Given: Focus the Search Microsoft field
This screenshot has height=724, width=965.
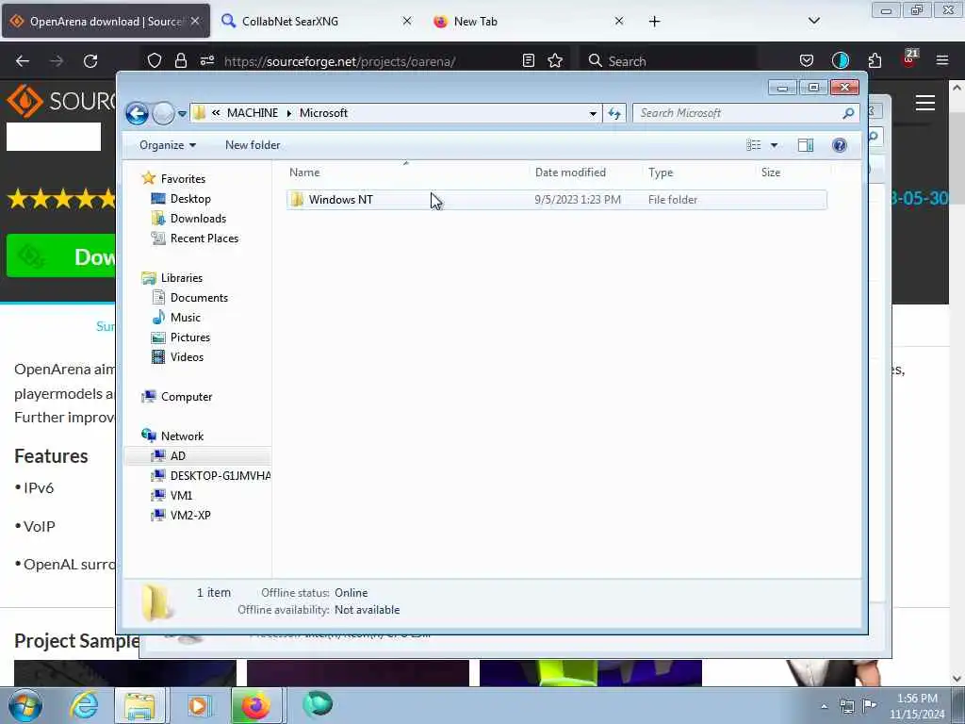Looking at the screenshot, I should click(x=744, y=113).
